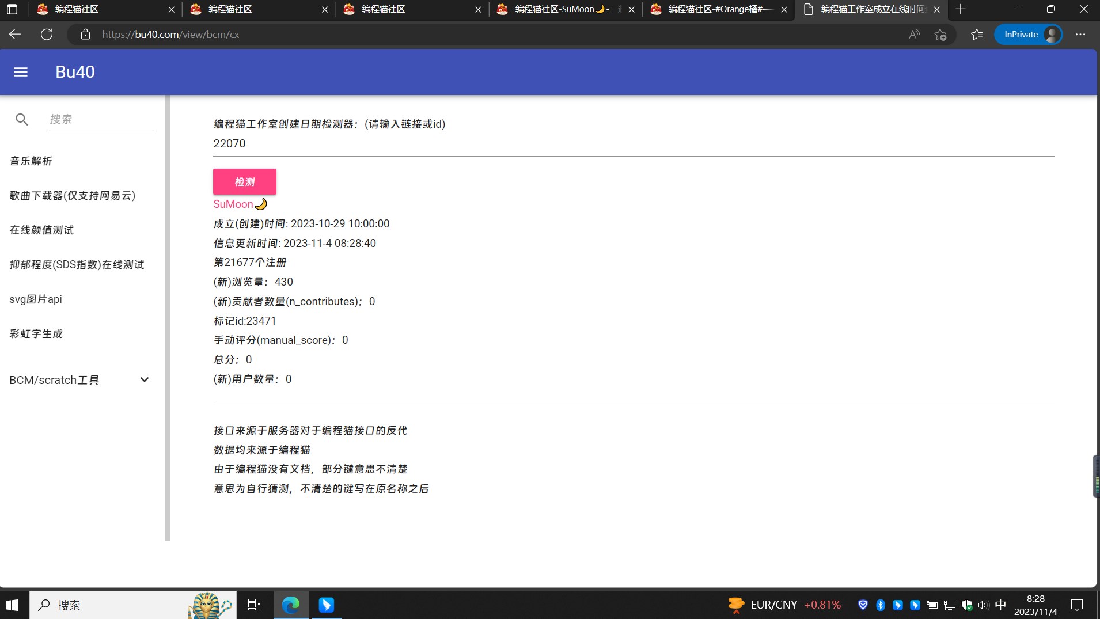The image size is (1100, 619).
Task: Click the 标记id:23471 text
Action: click(x=245, y=321)
